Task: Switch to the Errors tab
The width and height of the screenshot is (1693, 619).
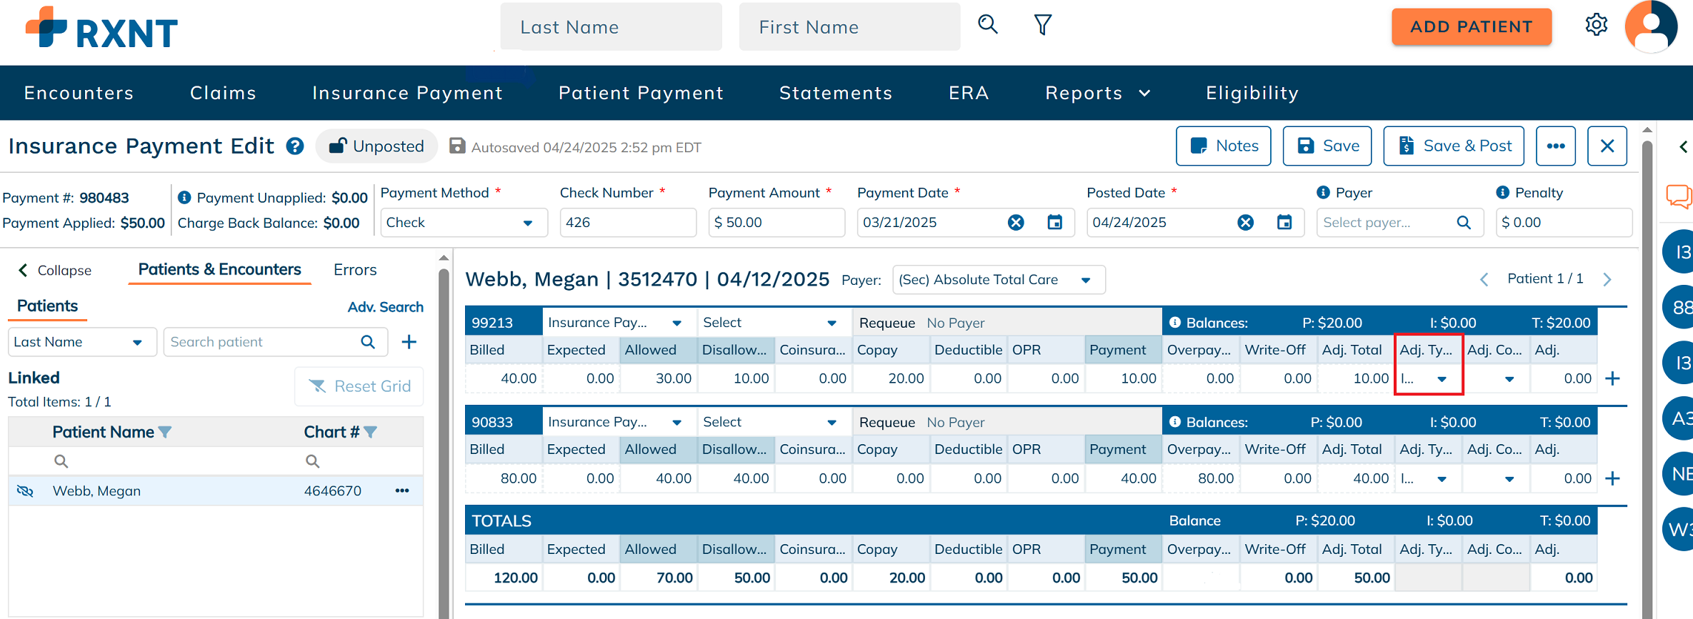Action: pyautogui.click(x=354, y=270)
